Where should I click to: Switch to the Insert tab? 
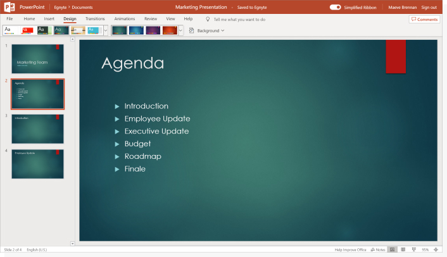(x=49, y=19)
